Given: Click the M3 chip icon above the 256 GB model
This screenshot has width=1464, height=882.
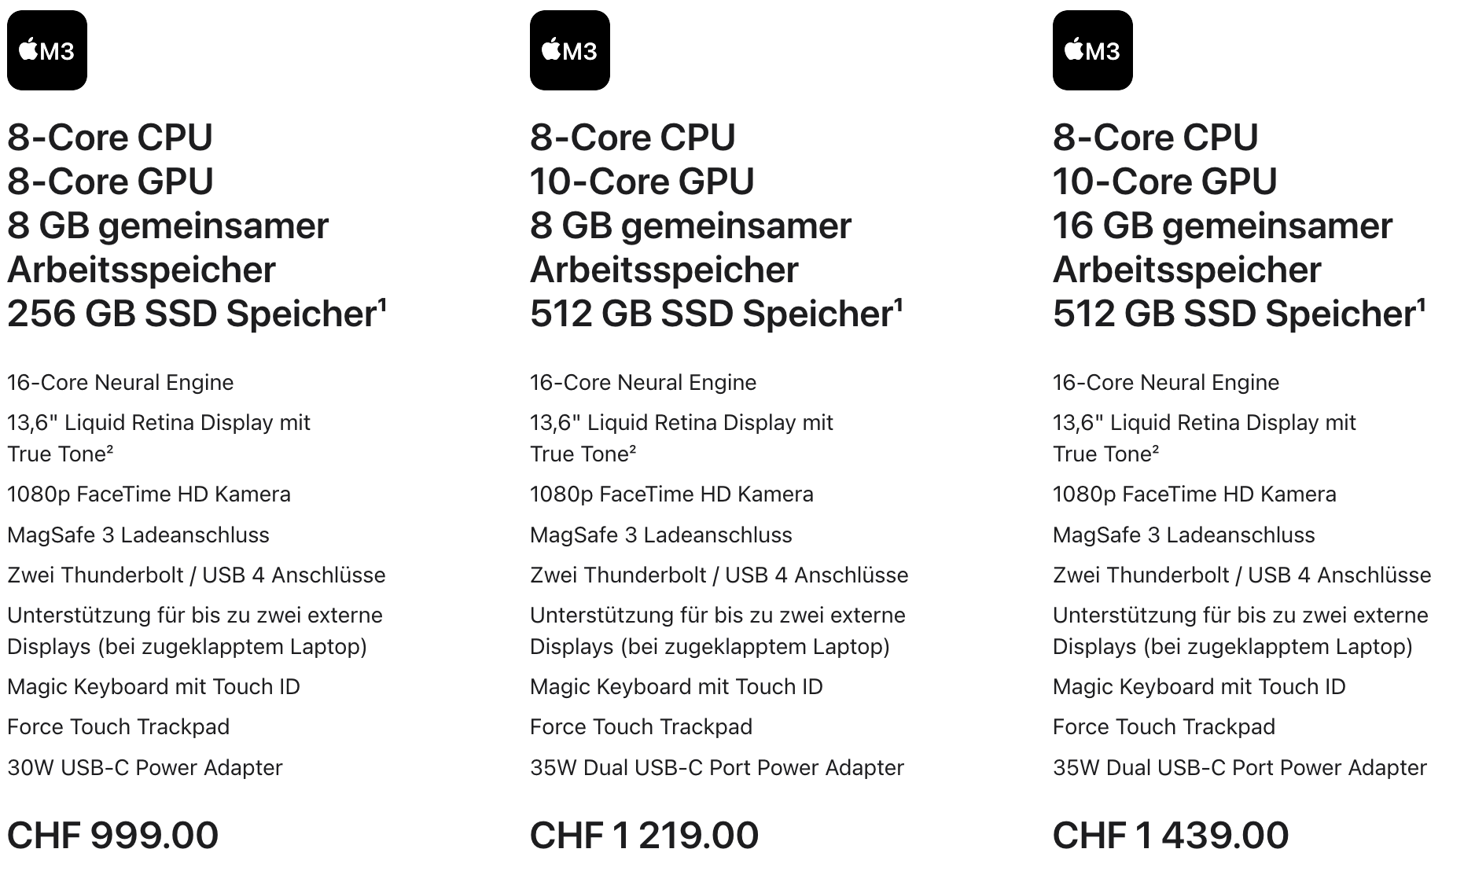Looking at the screenshot, I should [47, 50].
